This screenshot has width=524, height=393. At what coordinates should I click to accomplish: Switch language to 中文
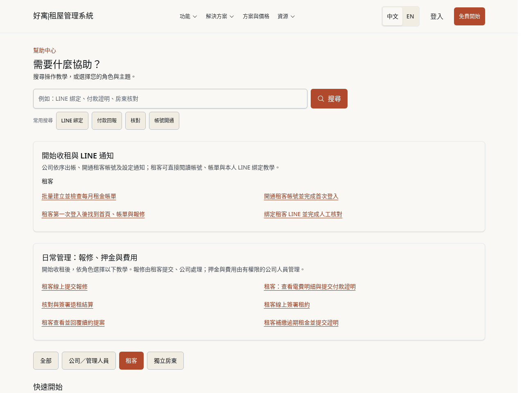pos(393,16)
